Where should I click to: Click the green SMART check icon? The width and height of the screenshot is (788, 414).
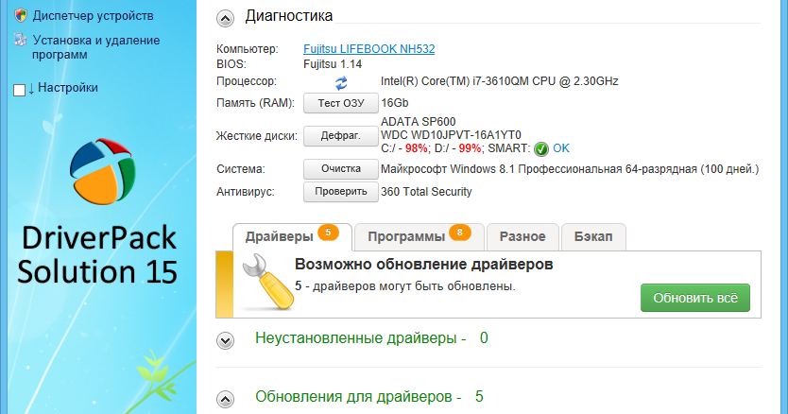click(541, 149)
